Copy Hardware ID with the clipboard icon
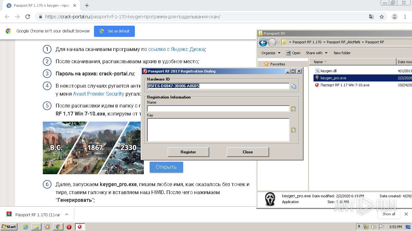 click(x=294, y=86)
